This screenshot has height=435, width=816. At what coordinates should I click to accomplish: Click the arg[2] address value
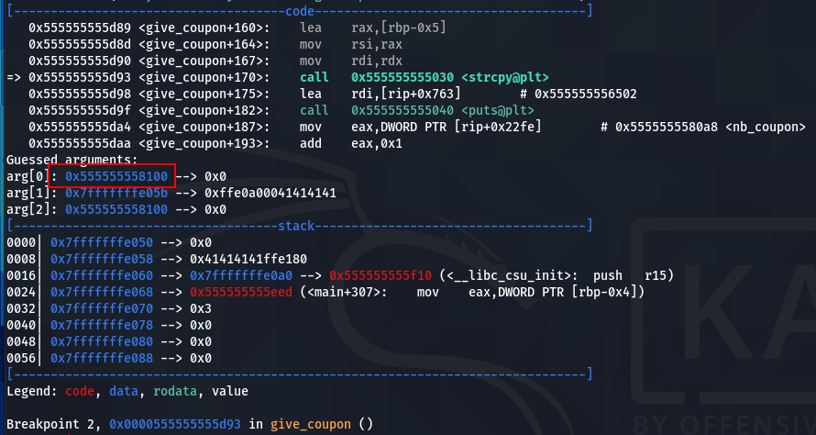116,210
